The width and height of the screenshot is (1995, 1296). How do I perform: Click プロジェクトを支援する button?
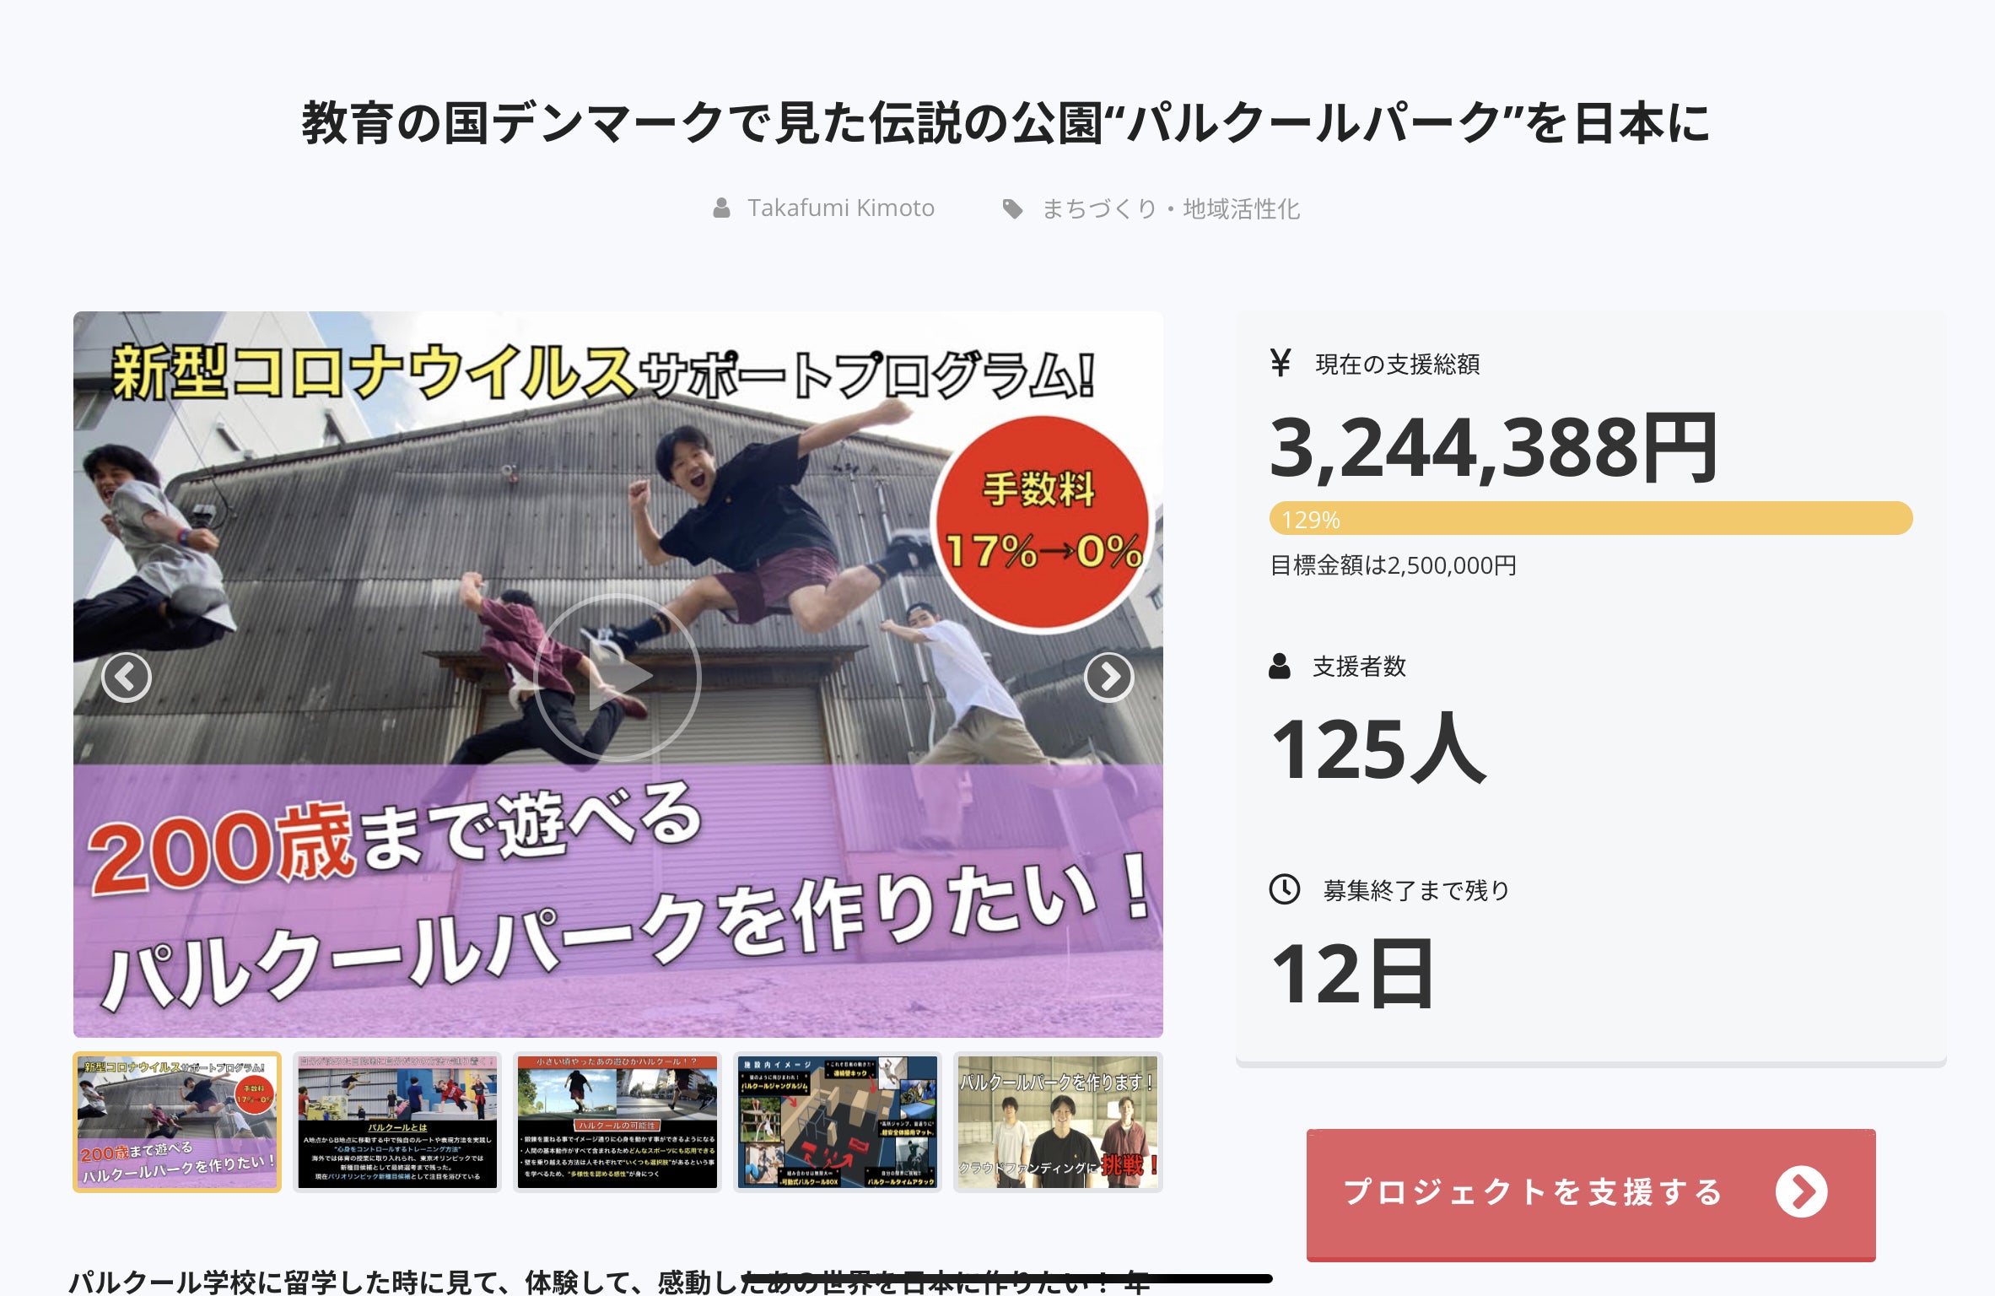click(1591, 1194)
